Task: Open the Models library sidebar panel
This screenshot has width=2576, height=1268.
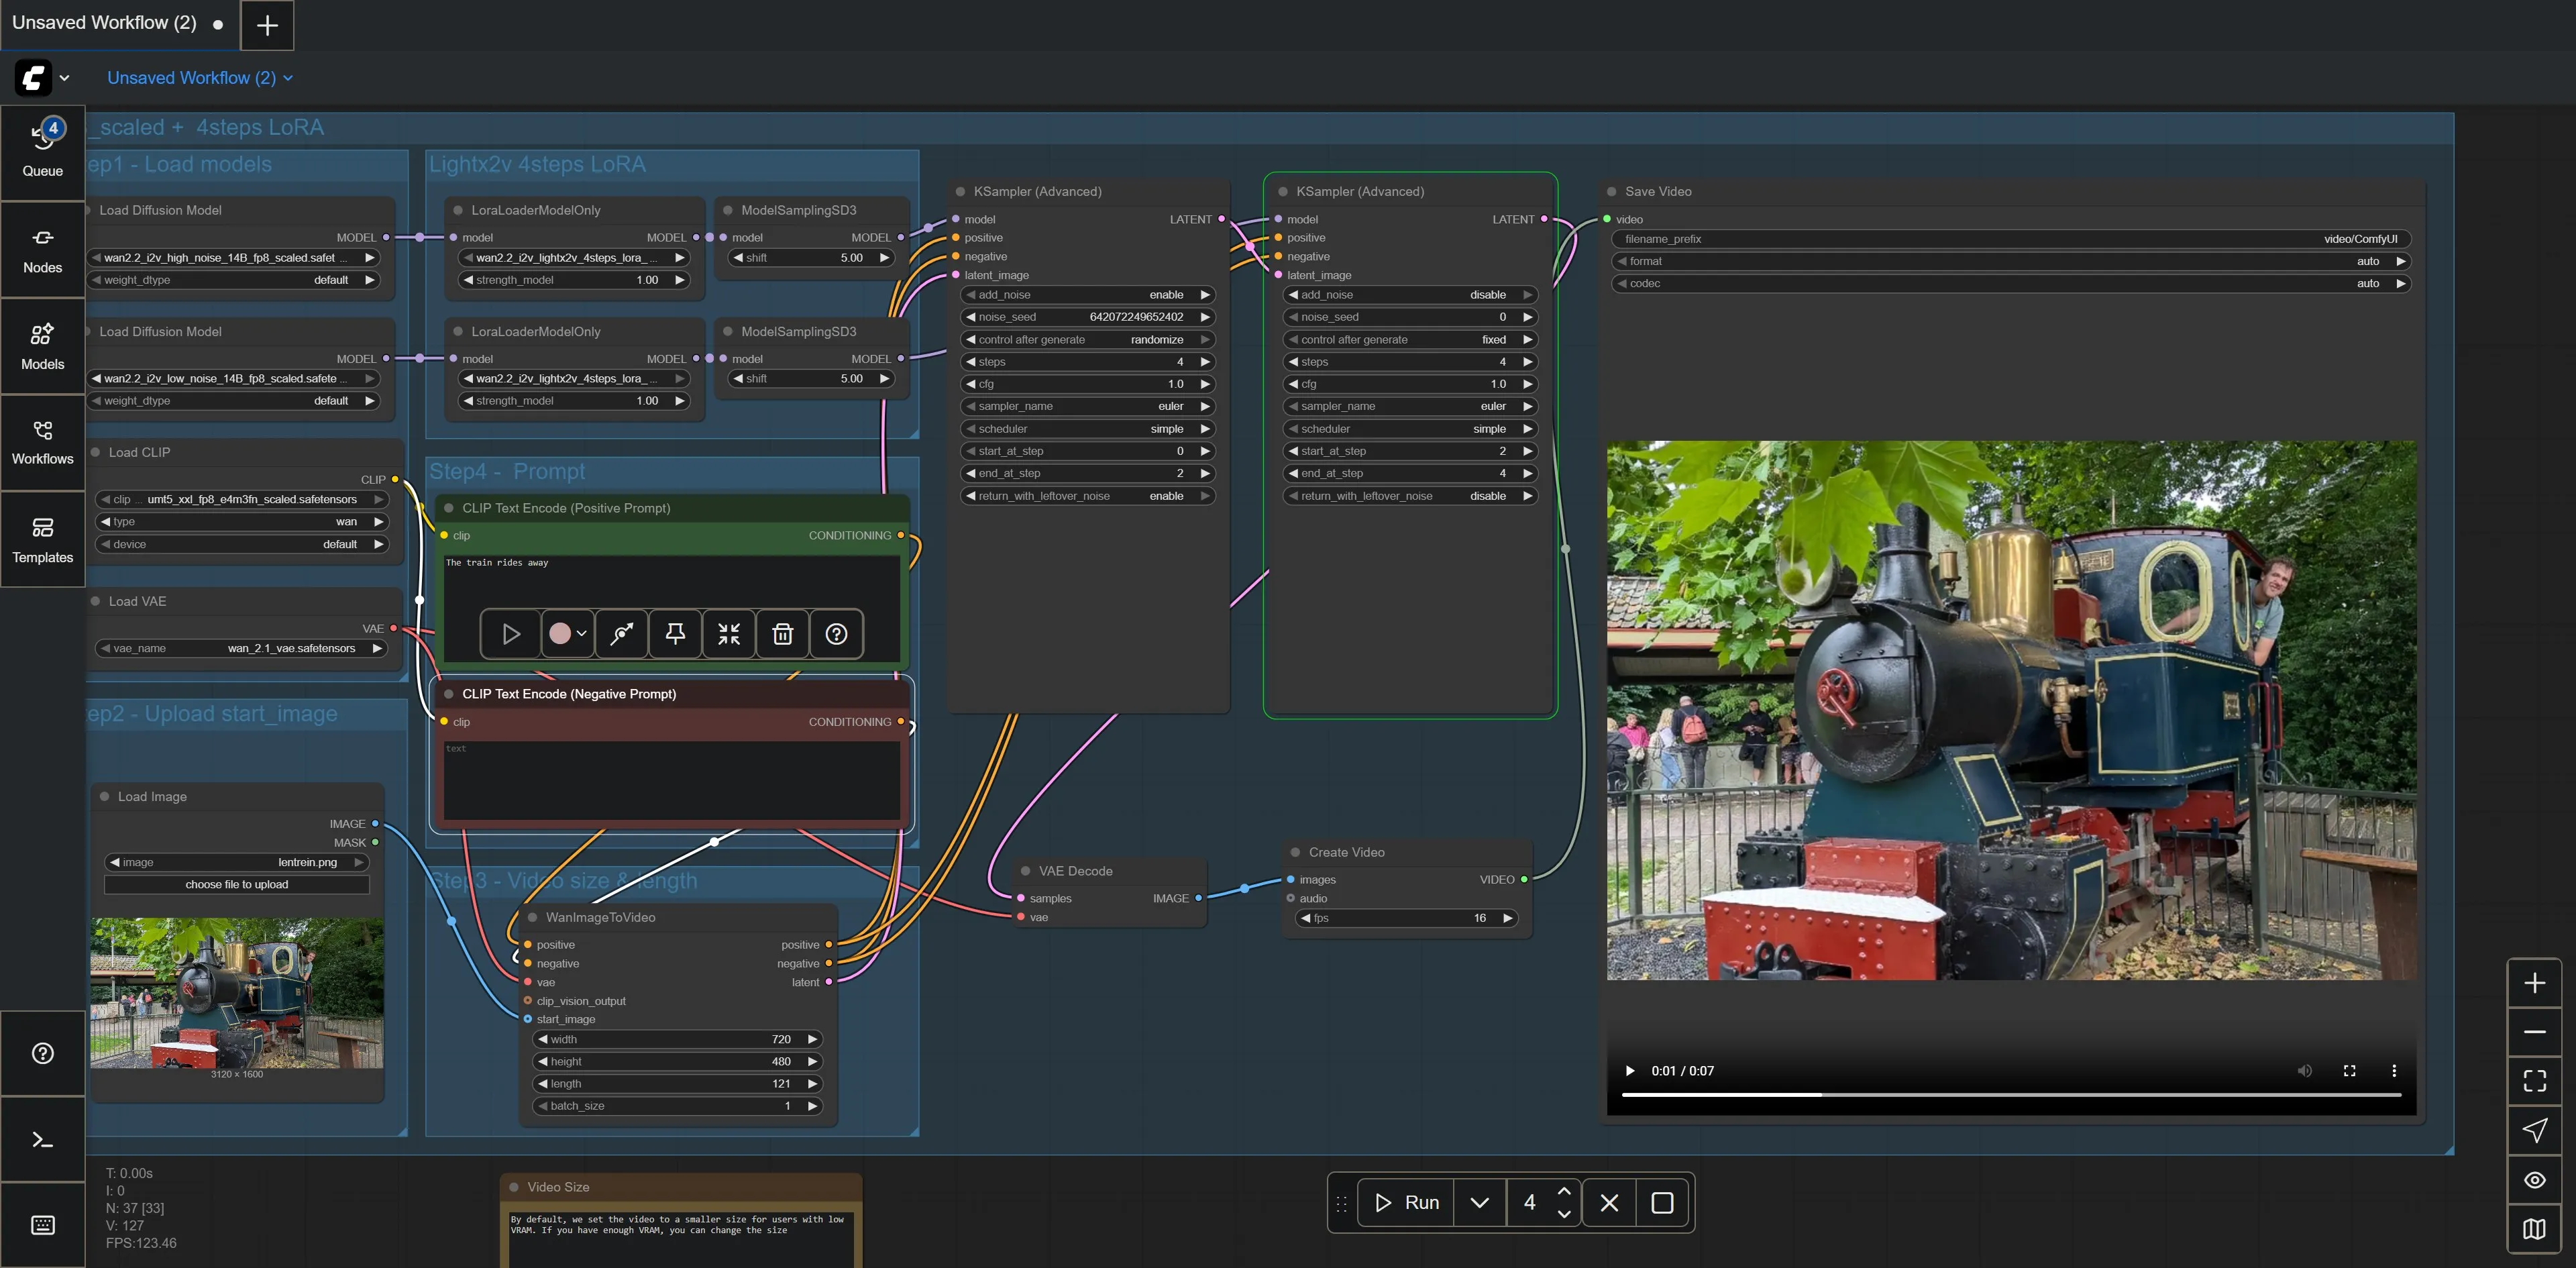Action: tap(42, 347)
